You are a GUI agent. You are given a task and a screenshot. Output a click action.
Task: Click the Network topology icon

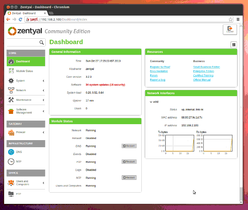click(11, 90)
